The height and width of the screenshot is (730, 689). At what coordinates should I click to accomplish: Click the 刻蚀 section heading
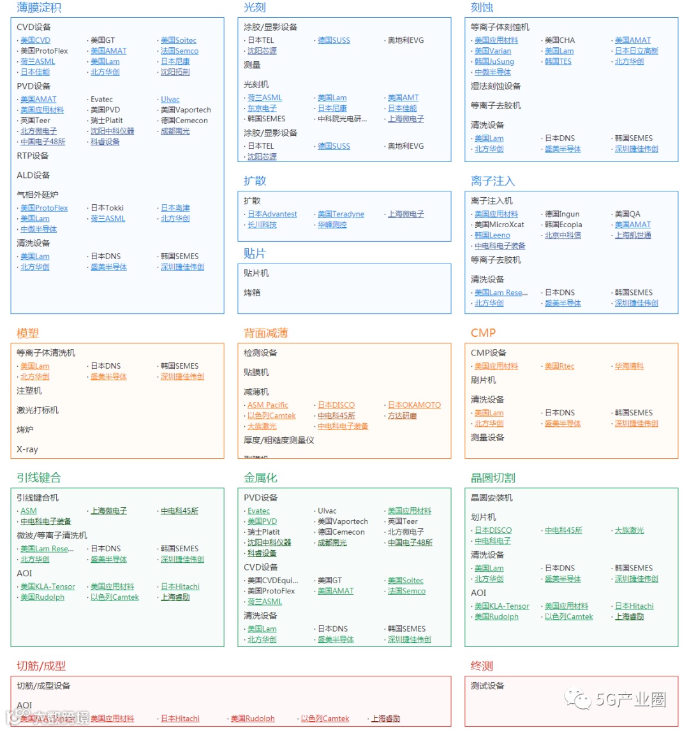482,8
